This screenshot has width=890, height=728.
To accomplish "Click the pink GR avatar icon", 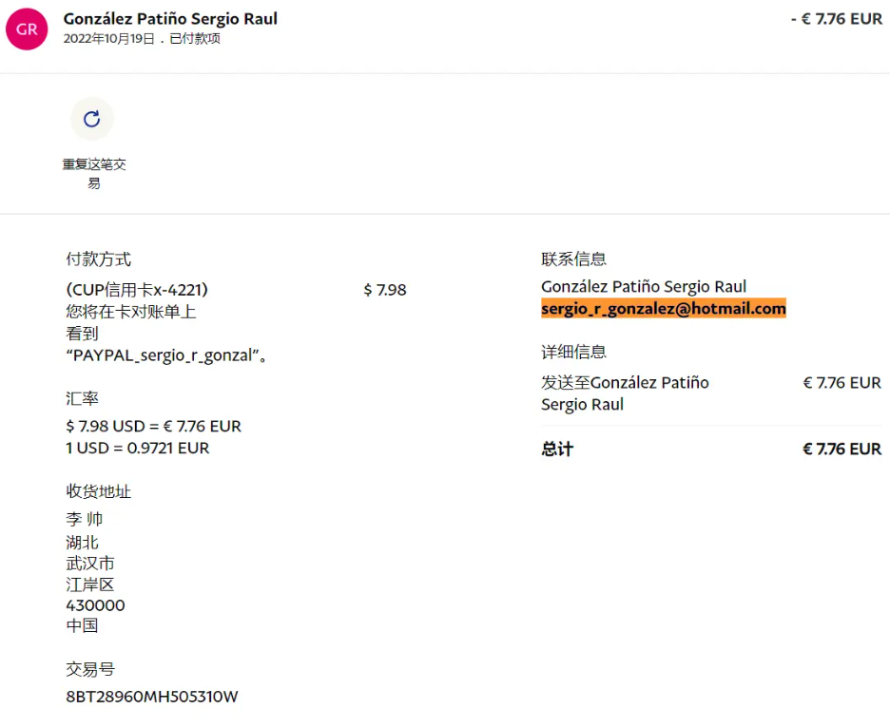I will (x=27, y=29).
